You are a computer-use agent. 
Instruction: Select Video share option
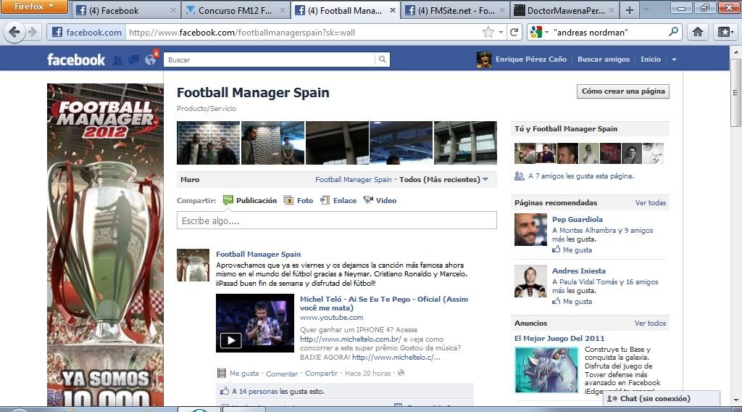click(380, 200)
